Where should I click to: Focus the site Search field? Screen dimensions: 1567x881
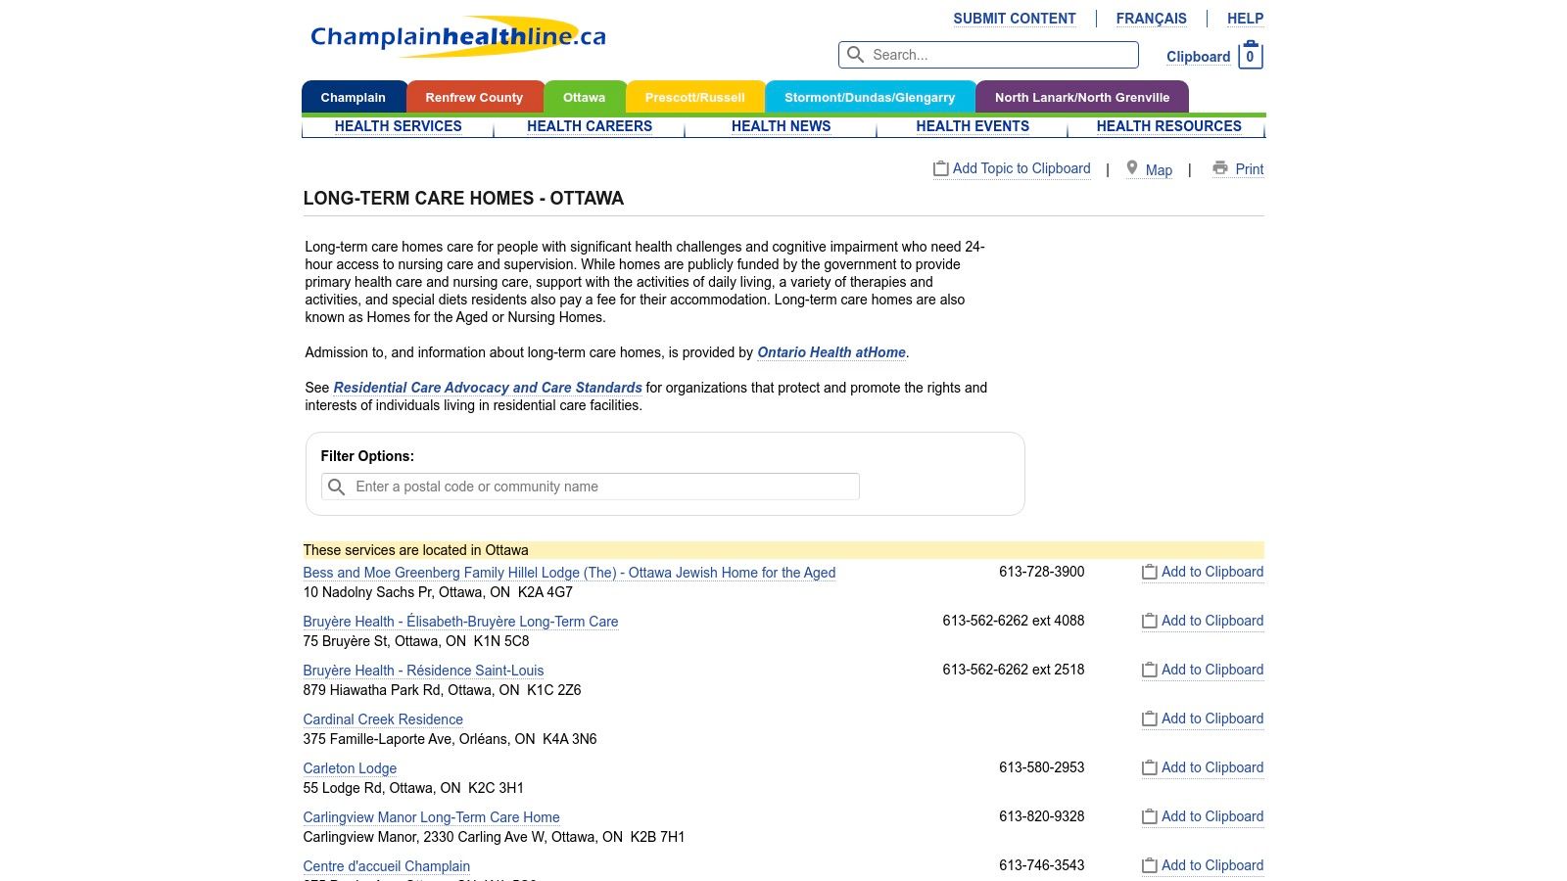click(988, 55)
